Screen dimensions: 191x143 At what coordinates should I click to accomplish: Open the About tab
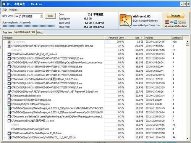pyautogui.click(x=40, y=32)
